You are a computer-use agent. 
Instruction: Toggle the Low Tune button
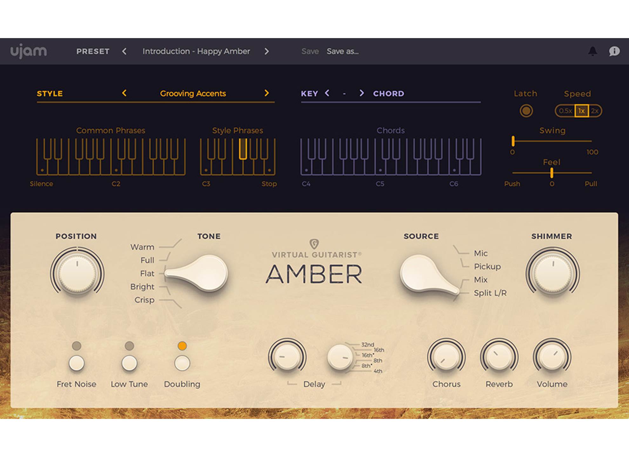pos(129,363)
